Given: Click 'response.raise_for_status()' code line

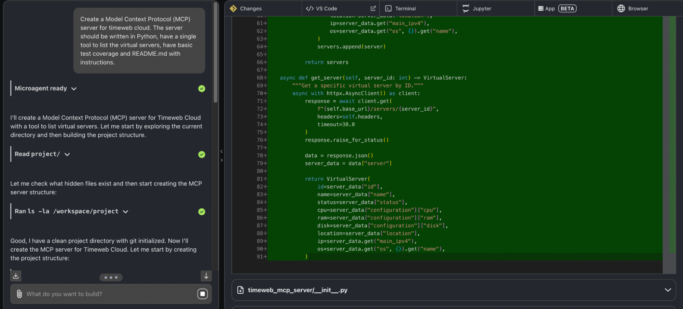Looking at the screenshot, I should coord(347,140).
